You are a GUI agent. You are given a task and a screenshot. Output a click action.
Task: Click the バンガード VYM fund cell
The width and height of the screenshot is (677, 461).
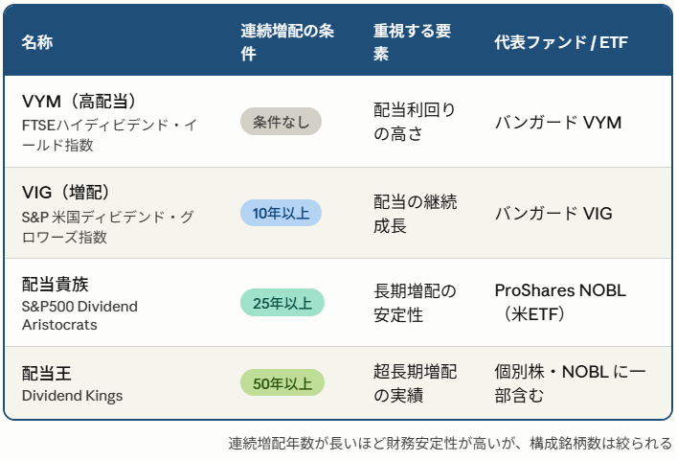click(558, 123)
